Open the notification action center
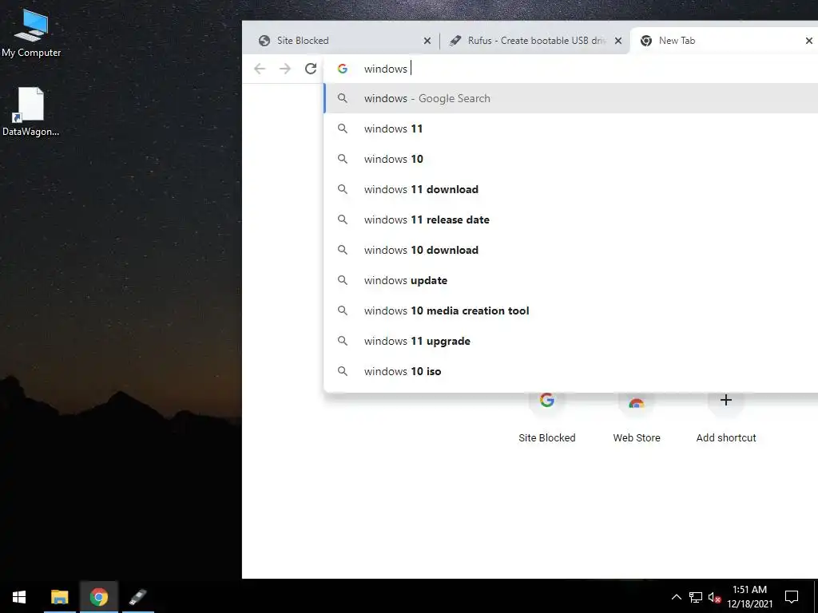 pos(792,597)
